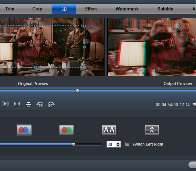Image resolution: width=196 pixels, height=171 pixels.
Task: Click the 3D depth value field showing 80
Action: click(x=111, y=144)
